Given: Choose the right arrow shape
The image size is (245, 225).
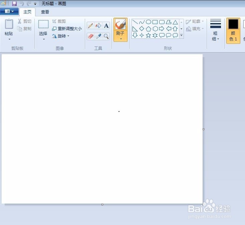Looking at the screenshot, I should (162, 29).
